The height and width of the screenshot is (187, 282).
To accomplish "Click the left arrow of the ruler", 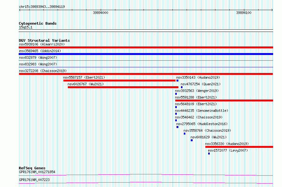I will pyautogui.click(x=20, y=10).
